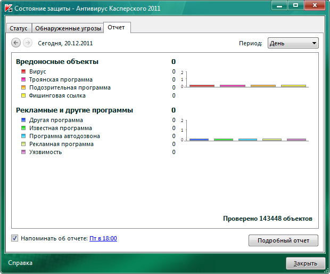Click the green Известная программа swatch
The image size is (330, 274).
pyautogui.click(x=23, y=128)
